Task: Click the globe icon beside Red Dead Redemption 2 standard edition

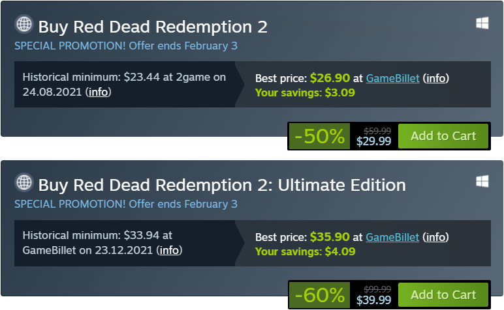Action: point(24,25)
